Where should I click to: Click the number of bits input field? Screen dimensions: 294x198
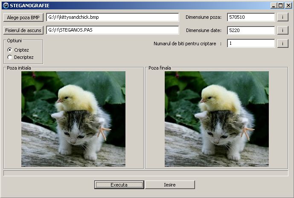251,44
